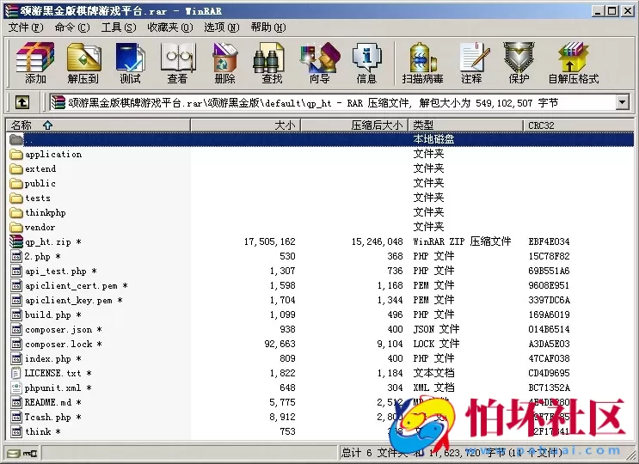
Task: Click the 'JSON 文件' type cell
Action: (436, 329)
